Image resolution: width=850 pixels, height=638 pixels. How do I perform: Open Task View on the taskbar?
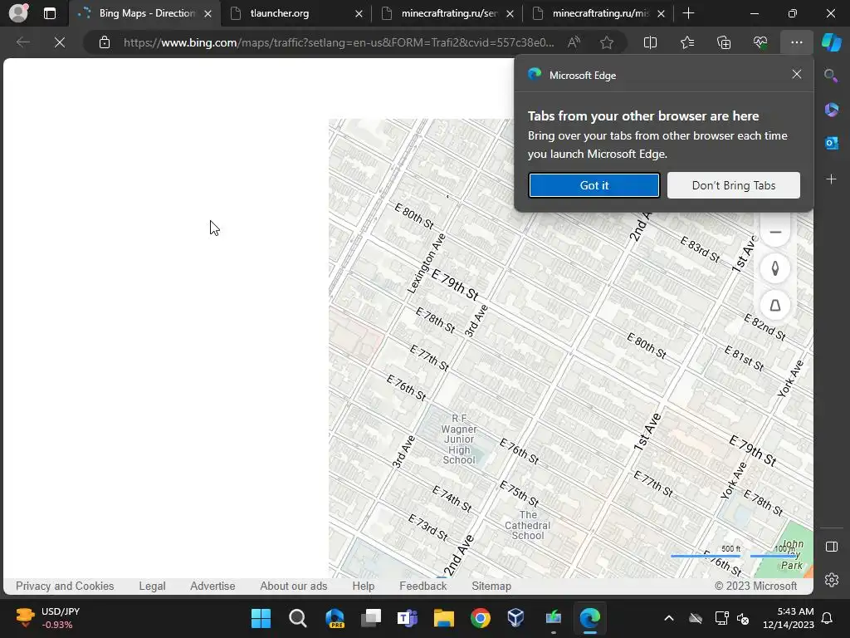pyautogui.click(x=371, y=618)
